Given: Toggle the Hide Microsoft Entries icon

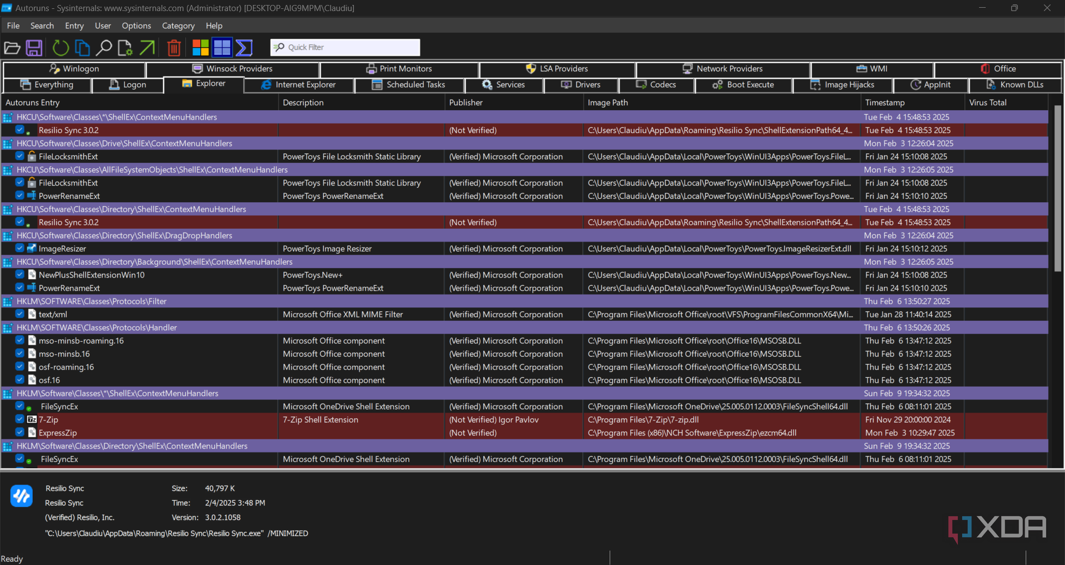Looking at the screenshot, I should coord(200,48).
